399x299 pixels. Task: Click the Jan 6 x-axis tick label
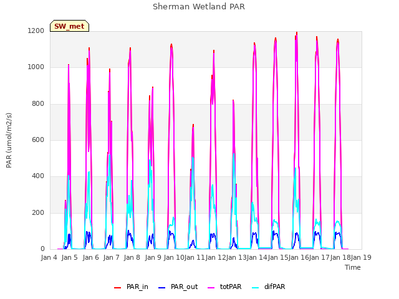pos(90,257)
